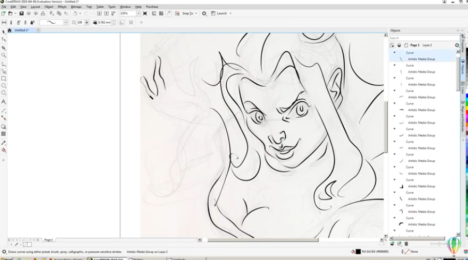This screenshot has height=260, width=468.
Task: Open the Options gear in standard toolbar
Action: [204, 13]
